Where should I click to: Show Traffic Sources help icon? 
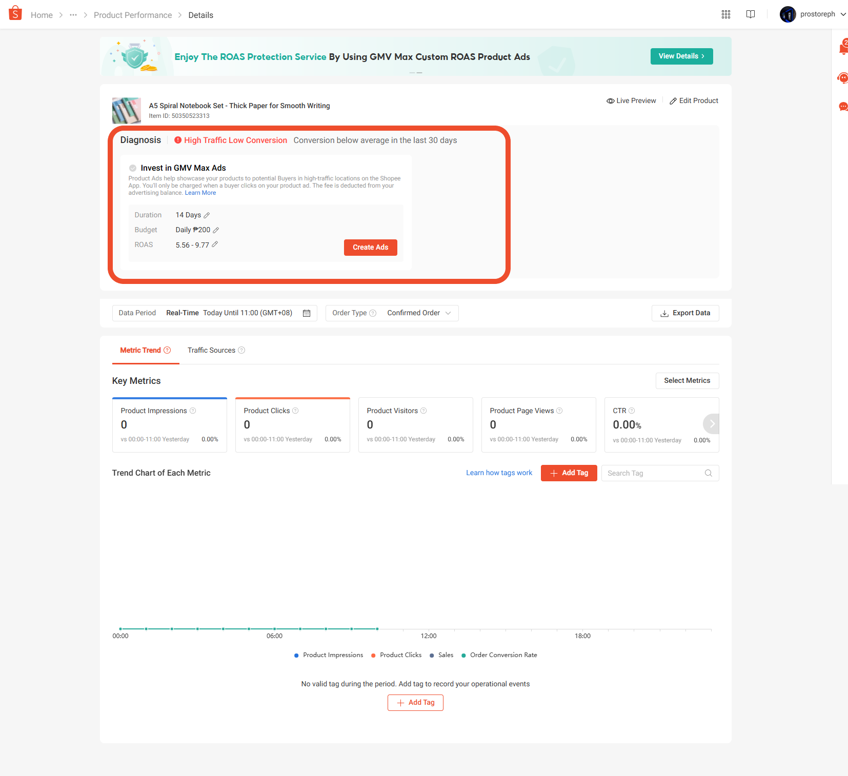pos(241,350)
